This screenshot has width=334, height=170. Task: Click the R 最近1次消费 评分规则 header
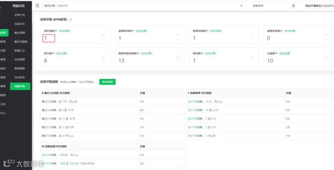pyautogui.click(x=56, y=93)
